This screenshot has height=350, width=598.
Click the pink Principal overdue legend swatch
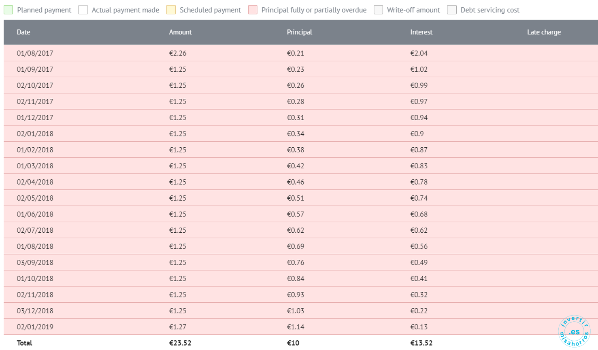[x=253, y=10]
